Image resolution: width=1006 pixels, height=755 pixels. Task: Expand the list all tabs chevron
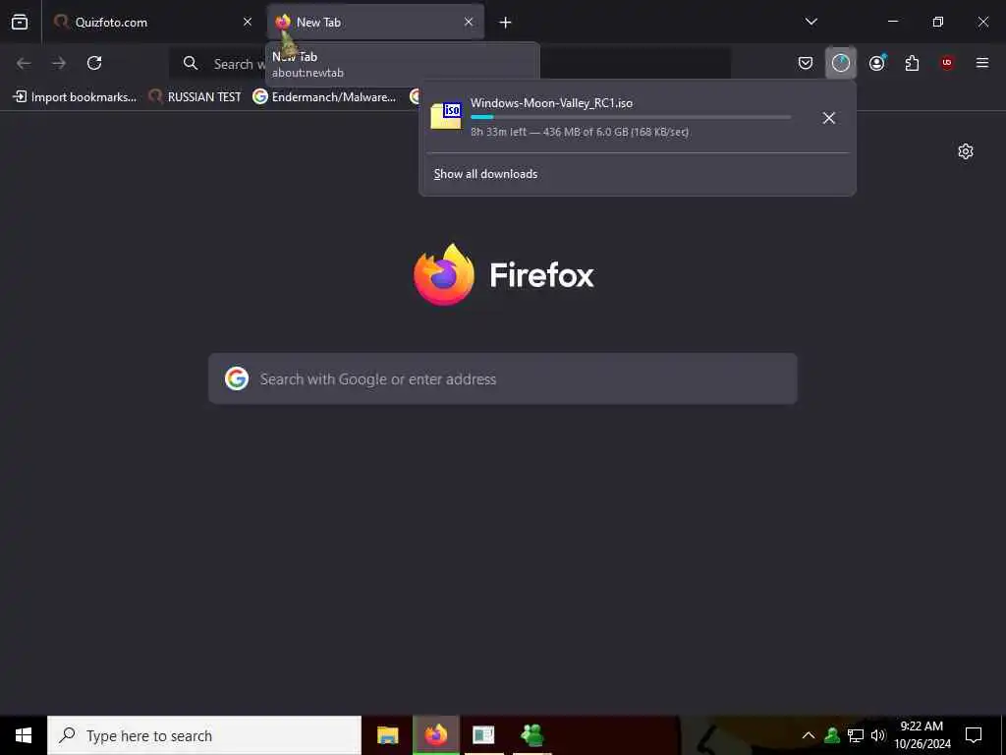pos(810,22)
